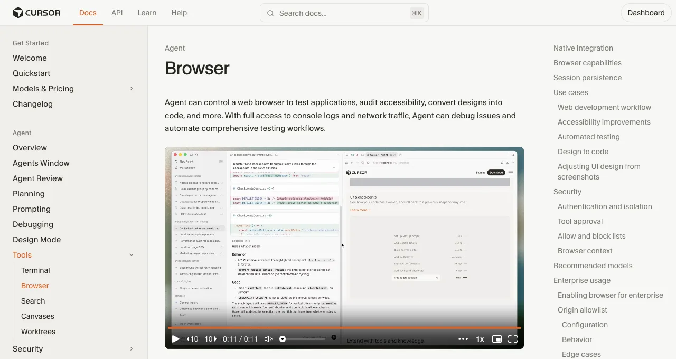Open the video more options menu
The image size is (676, 359).
click(x=463, y=339)
